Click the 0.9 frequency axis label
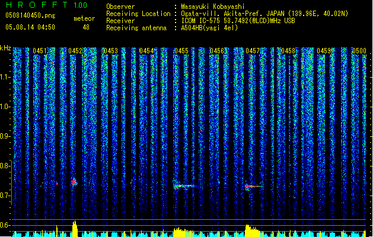This screenshot has width=373, height=237. coord(5,136)
